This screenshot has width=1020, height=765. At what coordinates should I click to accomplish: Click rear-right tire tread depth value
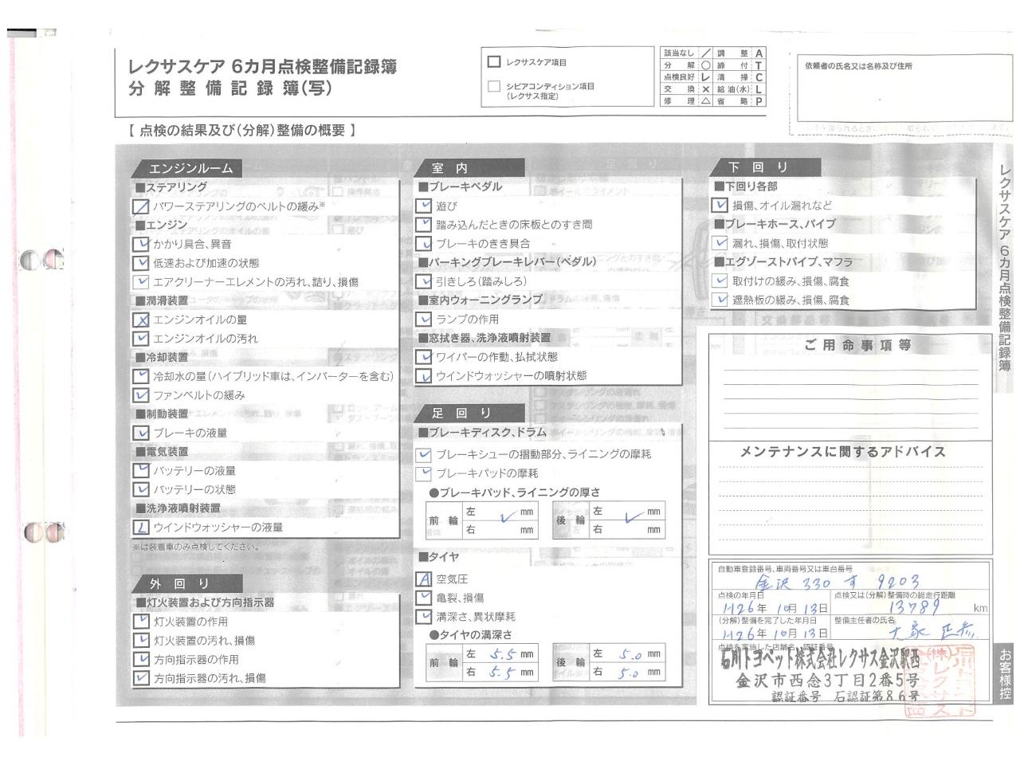630,673
